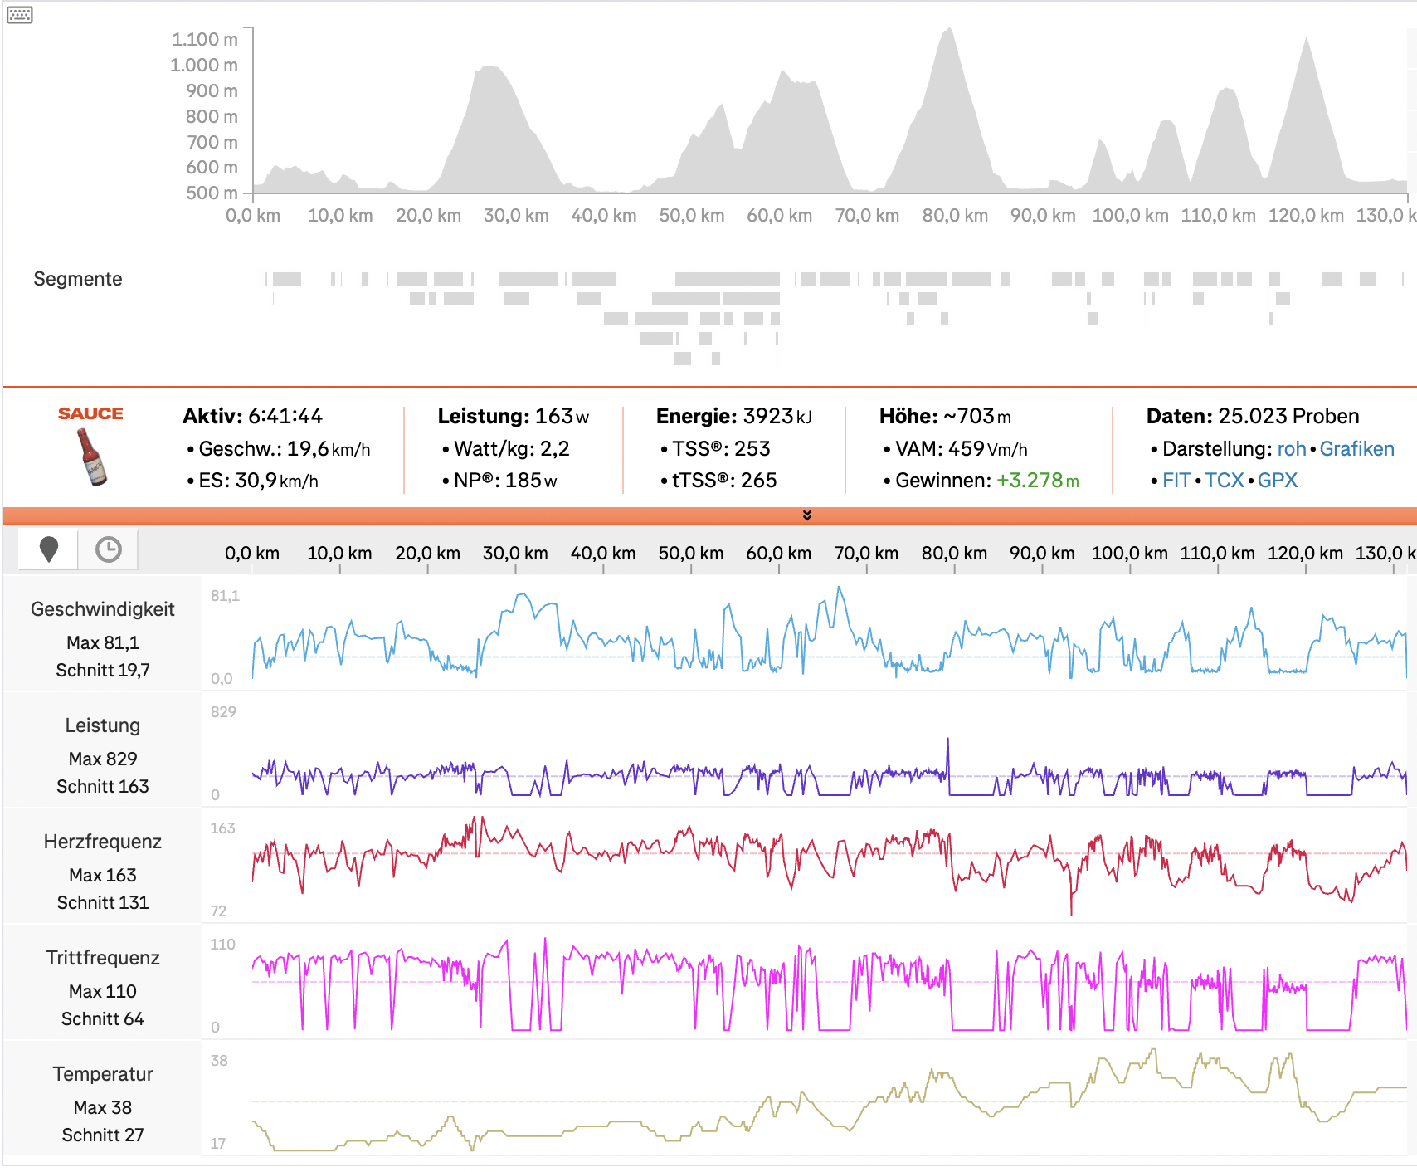Expand the stats panel via the double chevron

coord(807,515)
